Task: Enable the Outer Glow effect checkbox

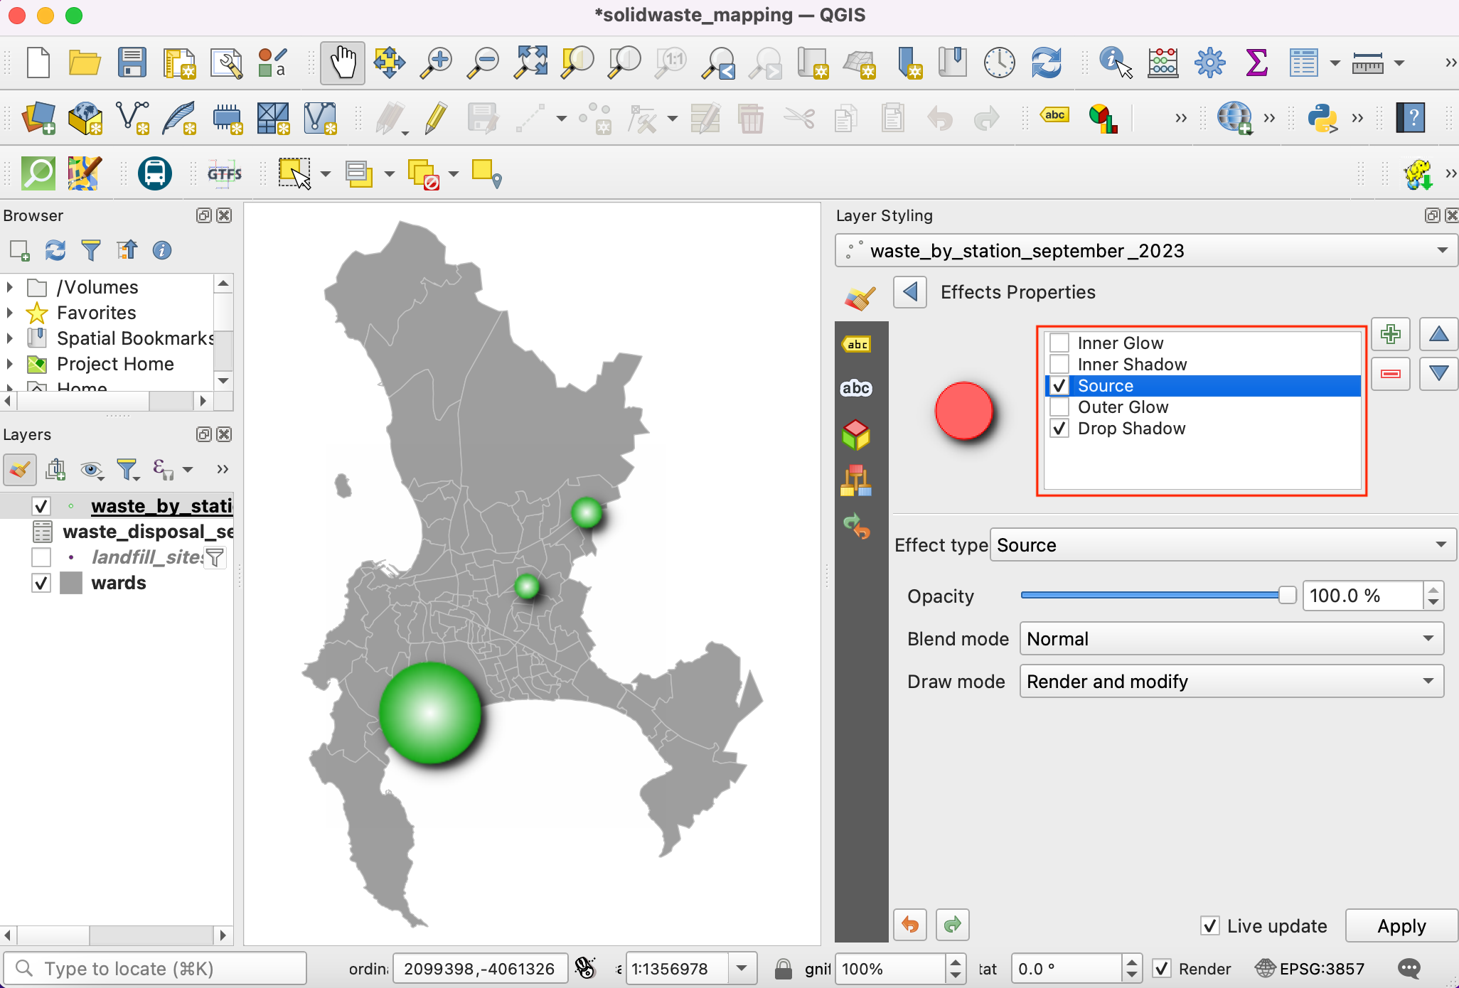Action: click(1059, 407)
